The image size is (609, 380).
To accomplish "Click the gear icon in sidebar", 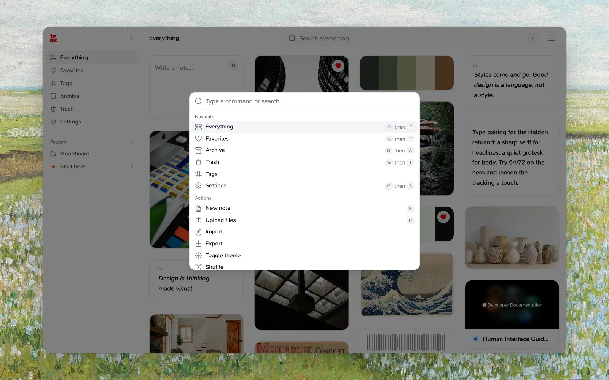I will [x=53, y=122].
